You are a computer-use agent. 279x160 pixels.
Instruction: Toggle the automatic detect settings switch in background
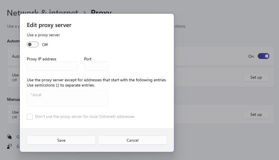click(263, 56)
